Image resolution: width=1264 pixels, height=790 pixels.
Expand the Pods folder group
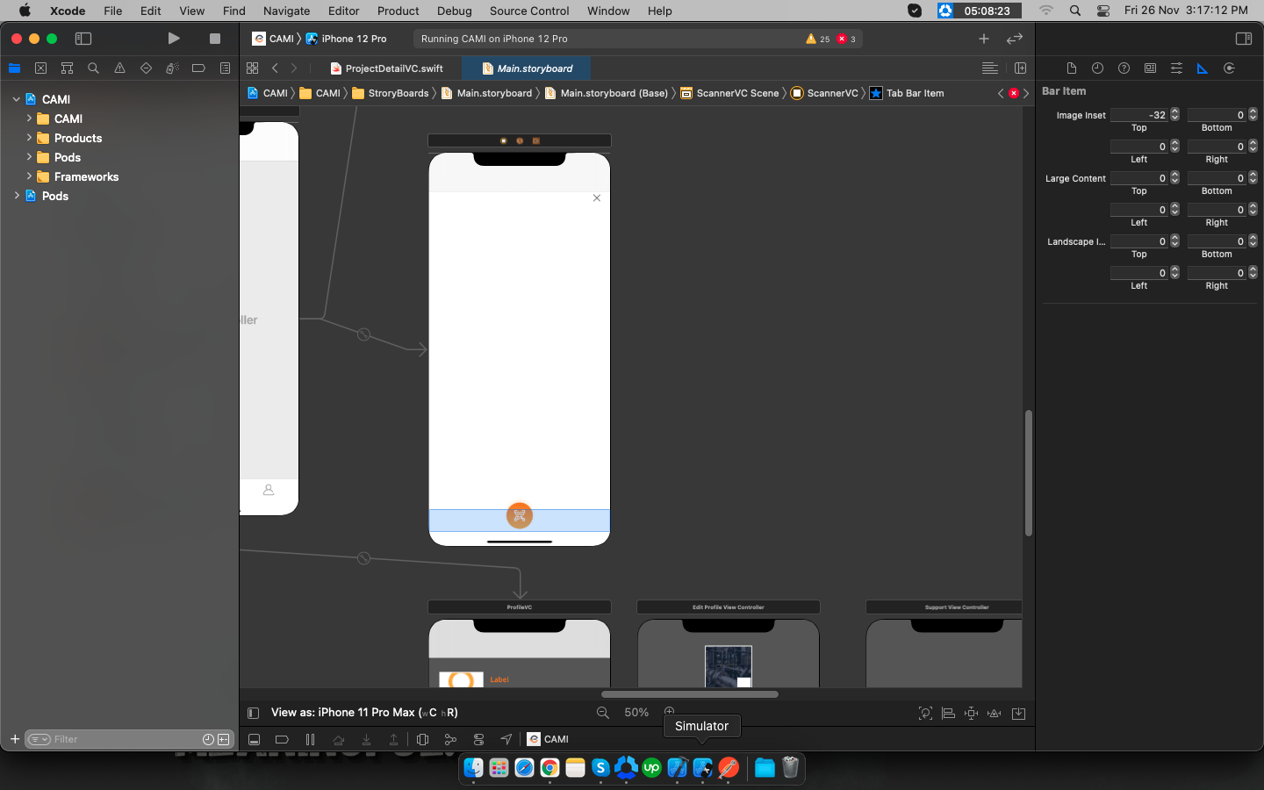click(29, 157)
